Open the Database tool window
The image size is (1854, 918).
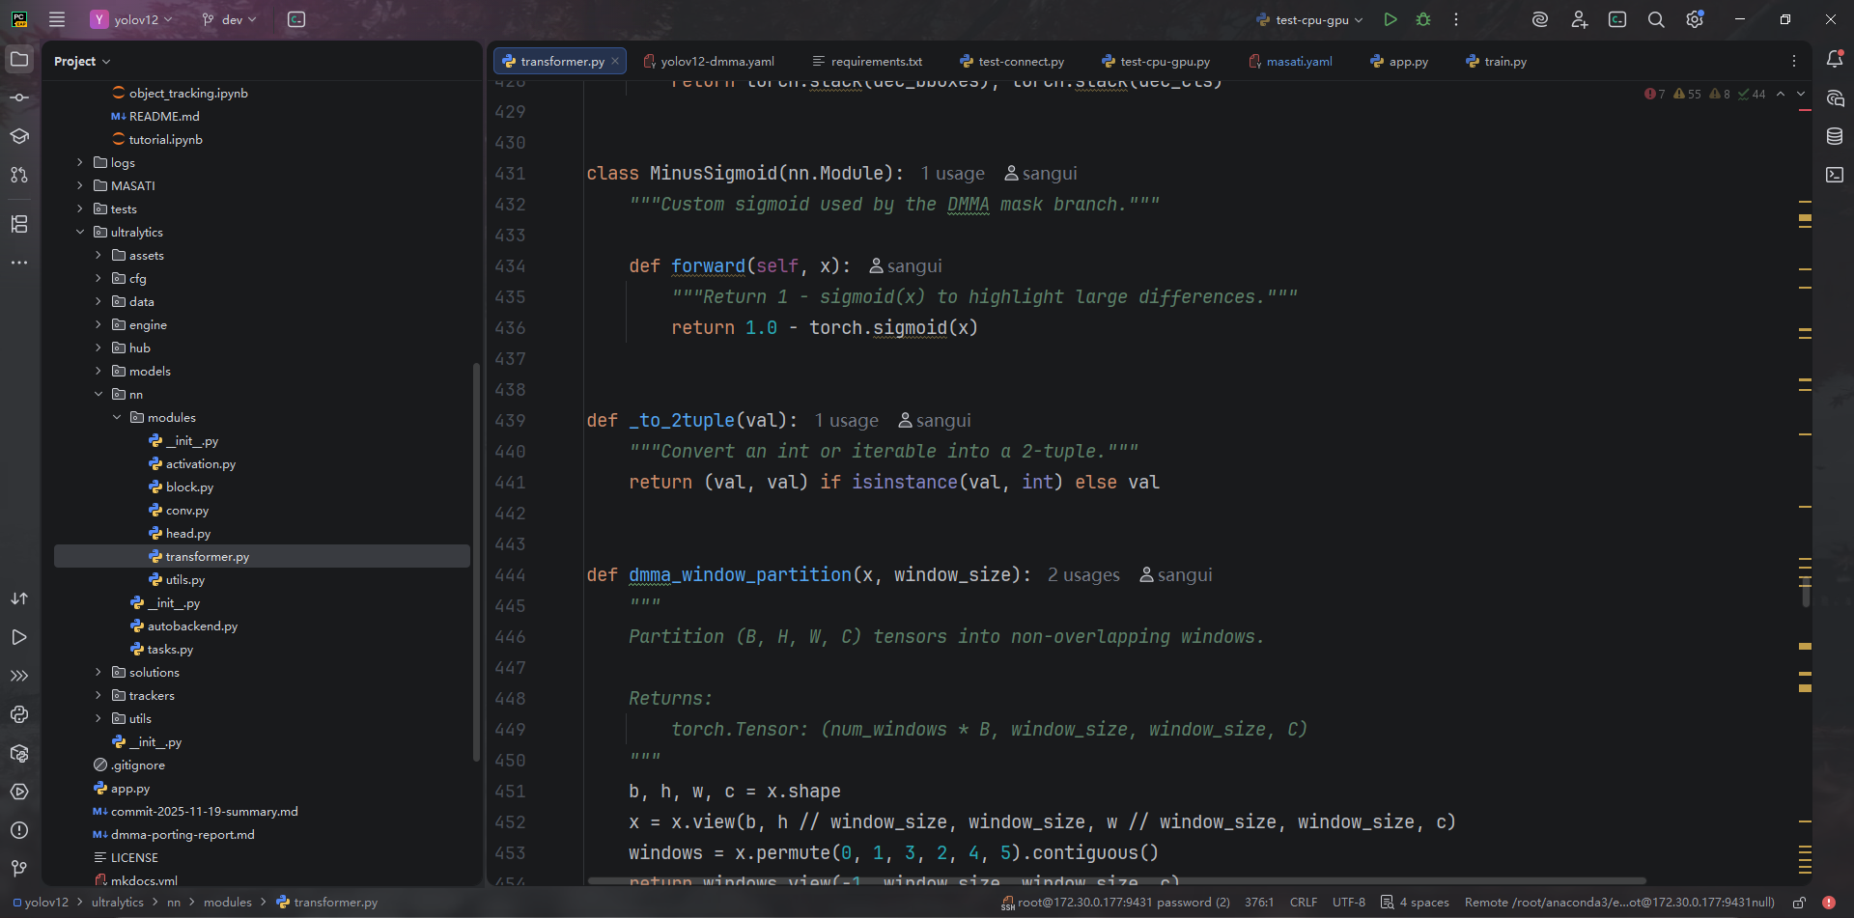coord(1835,136)
